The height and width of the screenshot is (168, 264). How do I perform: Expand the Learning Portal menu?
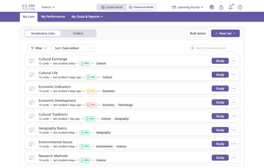[x=187, y=7]
